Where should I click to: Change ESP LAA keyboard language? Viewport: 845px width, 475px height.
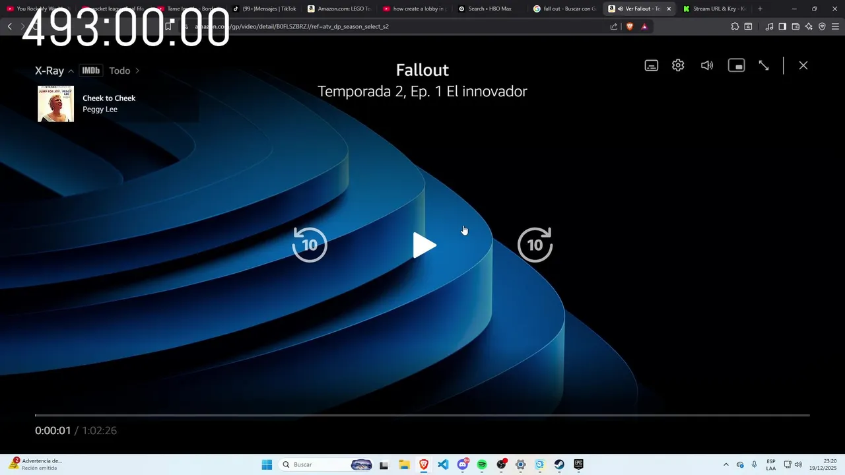pyautogui.click(x=771, y=464)
